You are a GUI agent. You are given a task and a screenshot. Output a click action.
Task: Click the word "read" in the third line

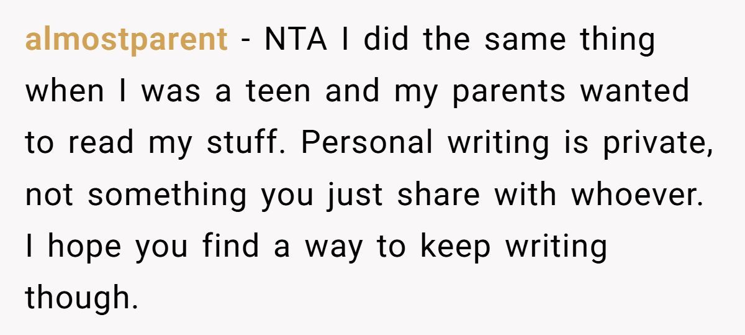101,144
